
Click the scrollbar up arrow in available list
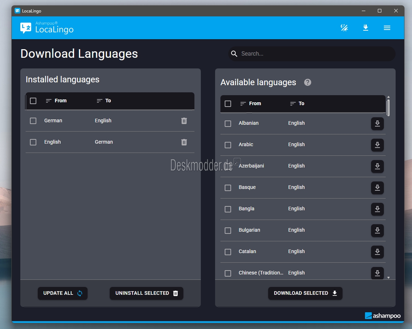[388, 97]
